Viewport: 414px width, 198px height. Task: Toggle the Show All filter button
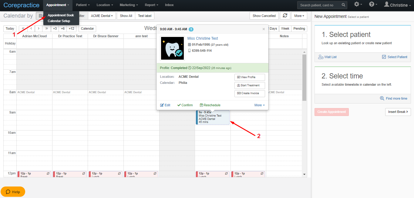pos(126,16)
